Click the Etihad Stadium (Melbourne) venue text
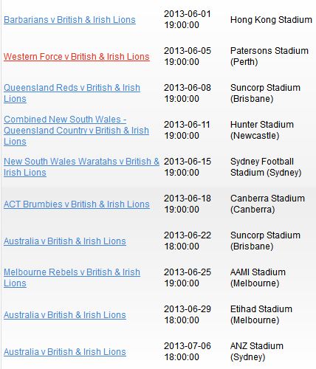Screen dimensions: 316x369 [261, 314]
